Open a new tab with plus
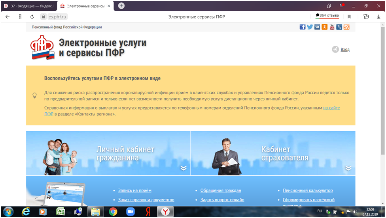Image resolution: width=386 pixels, height=218 pixels. pyautogui.click(x=121, y=6)
